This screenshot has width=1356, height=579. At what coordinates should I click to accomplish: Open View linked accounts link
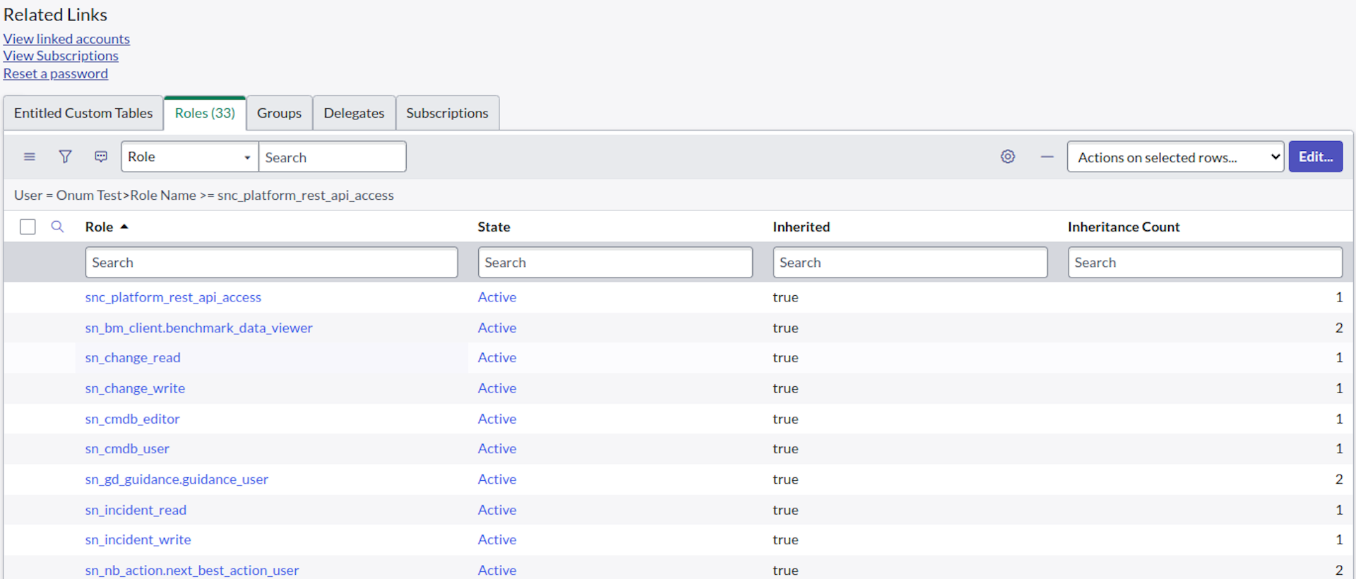click(x=66, y=39)
